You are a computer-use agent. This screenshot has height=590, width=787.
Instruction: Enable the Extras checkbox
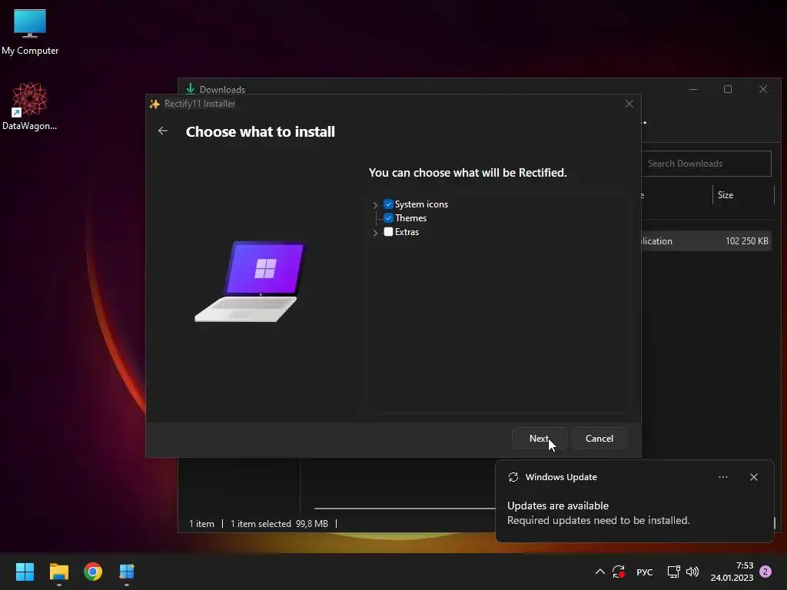[388, 232]
